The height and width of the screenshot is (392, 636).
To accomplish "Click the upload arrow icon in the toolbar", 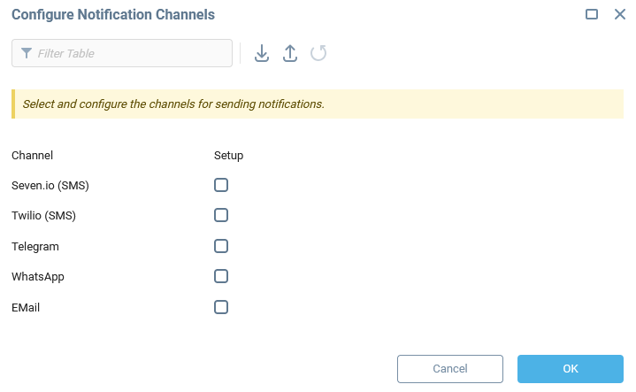I will tap(290, 53).
